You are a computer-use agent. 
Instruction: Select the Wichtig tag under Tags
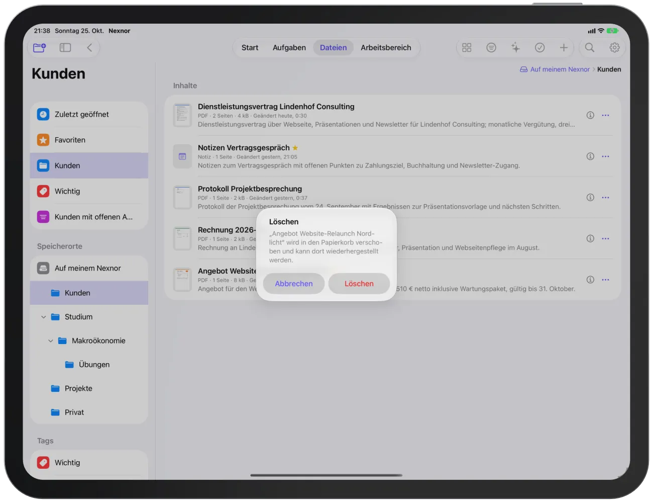[89, 463]
